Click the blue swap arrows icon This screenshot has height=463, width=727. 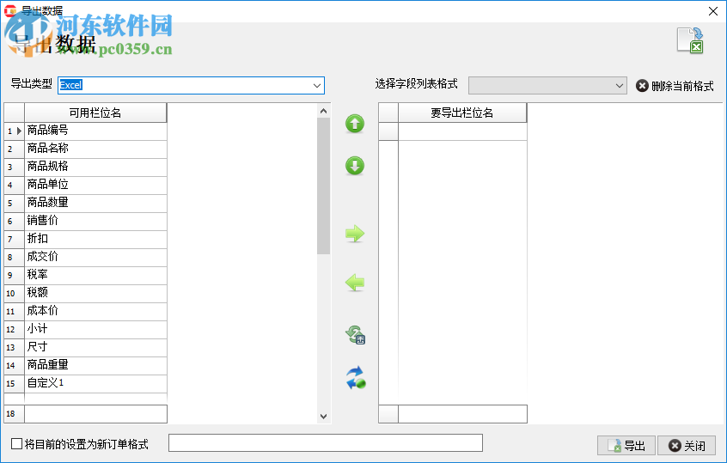[x=356, y=378]
